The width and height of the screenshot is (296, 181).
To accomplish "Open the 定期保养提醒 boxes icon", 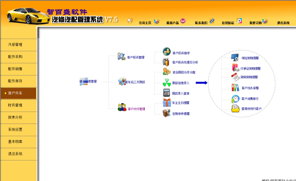I will [x=167, y=113].
